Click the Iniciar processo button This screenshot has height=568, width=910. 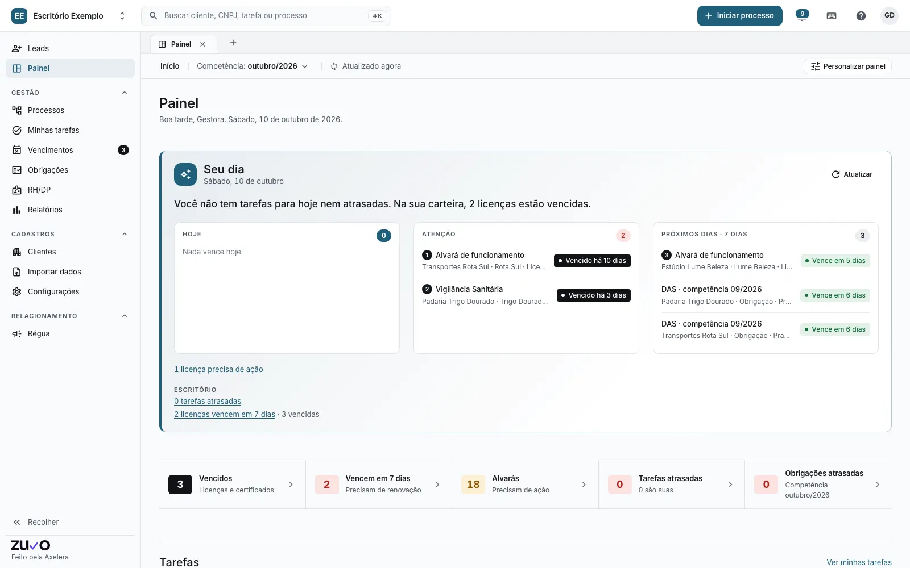(740, 16)
